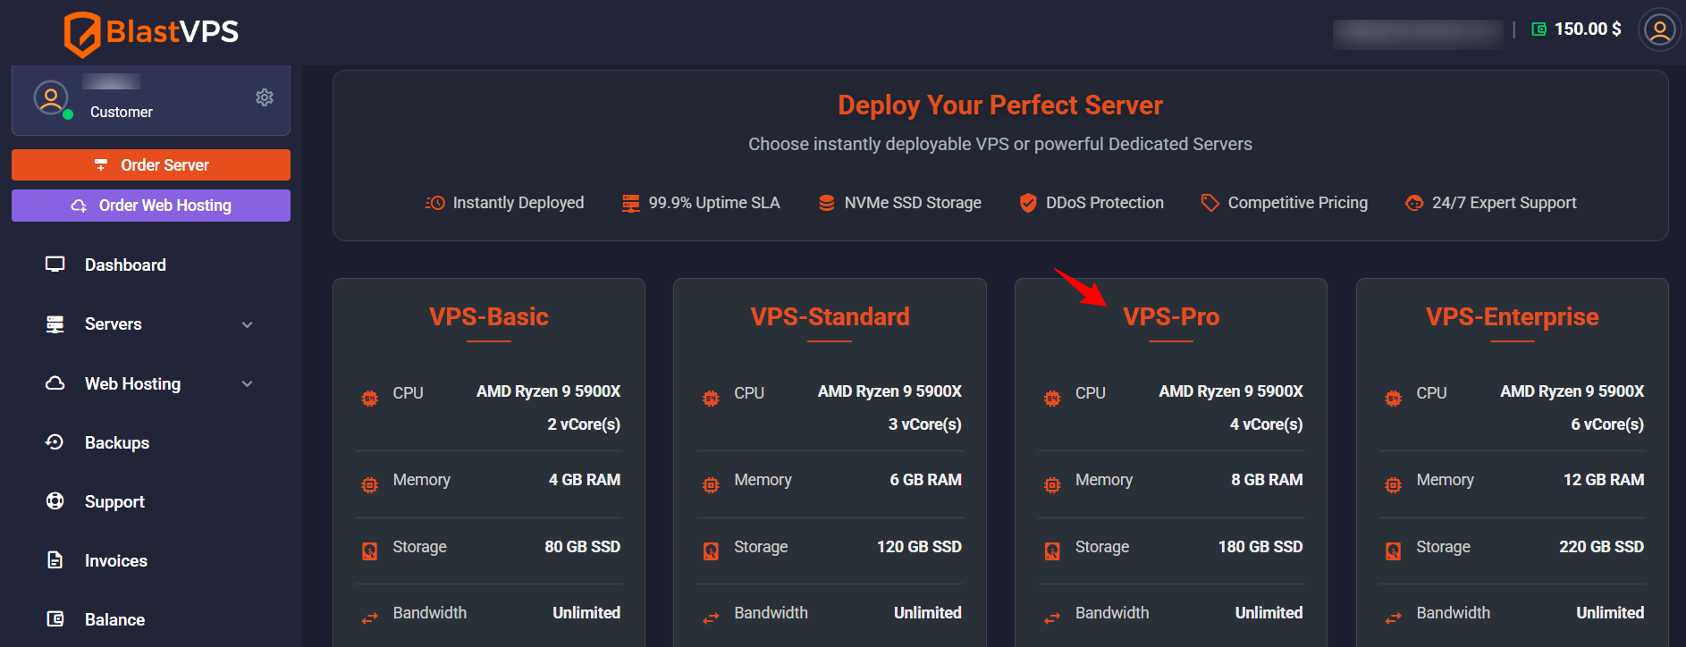Click the 180 GB SSD value
This screenshot has width=1686, height=647.
(x=1260, y=547)
